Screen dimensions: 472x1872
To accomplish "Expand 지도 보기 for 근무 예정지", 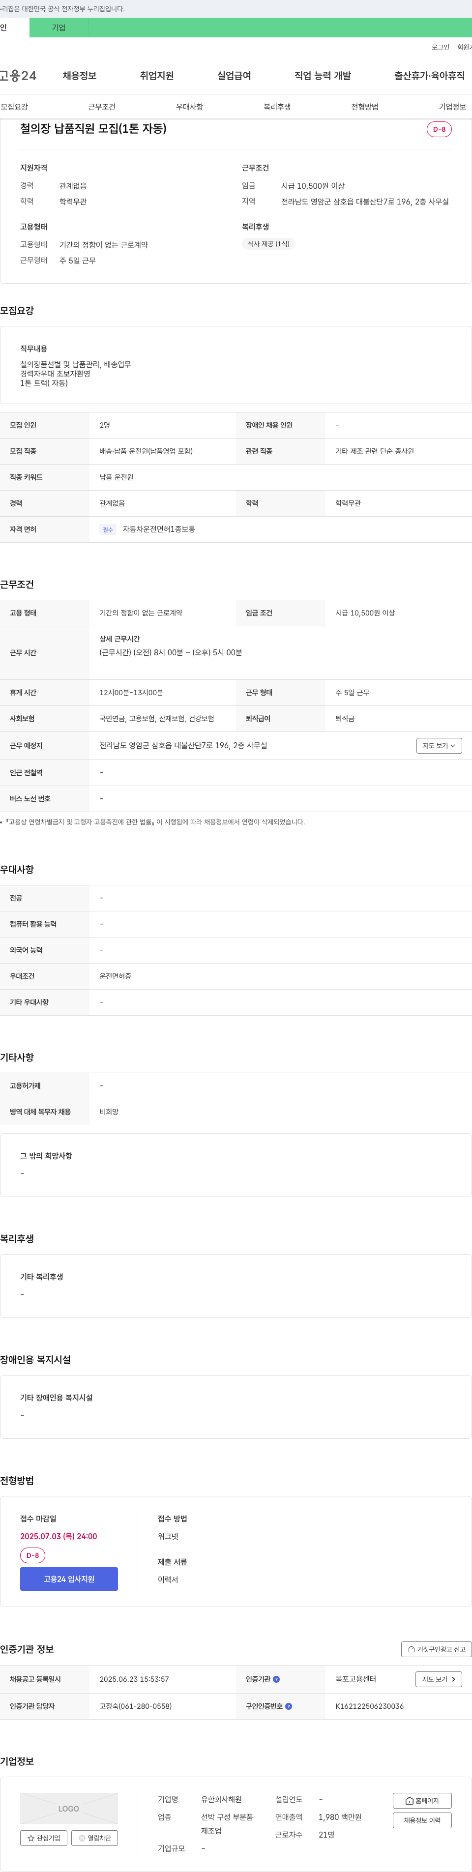I will (439, 746).
